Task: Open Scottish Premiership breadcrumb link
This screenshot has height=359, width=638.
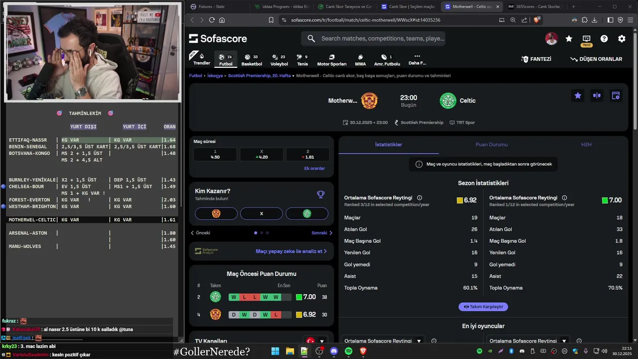Action: coord(259,76)
